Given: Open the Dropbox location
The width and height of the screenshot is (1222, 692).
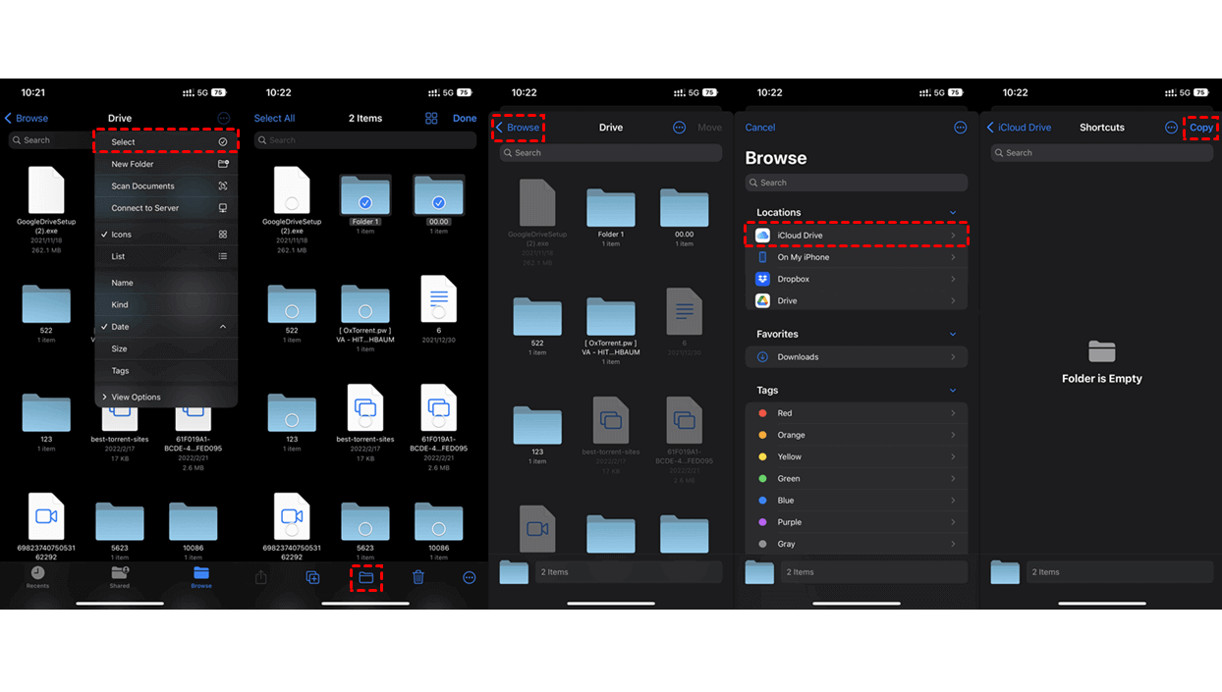Looking at the screenshot, I should [857, 279].
